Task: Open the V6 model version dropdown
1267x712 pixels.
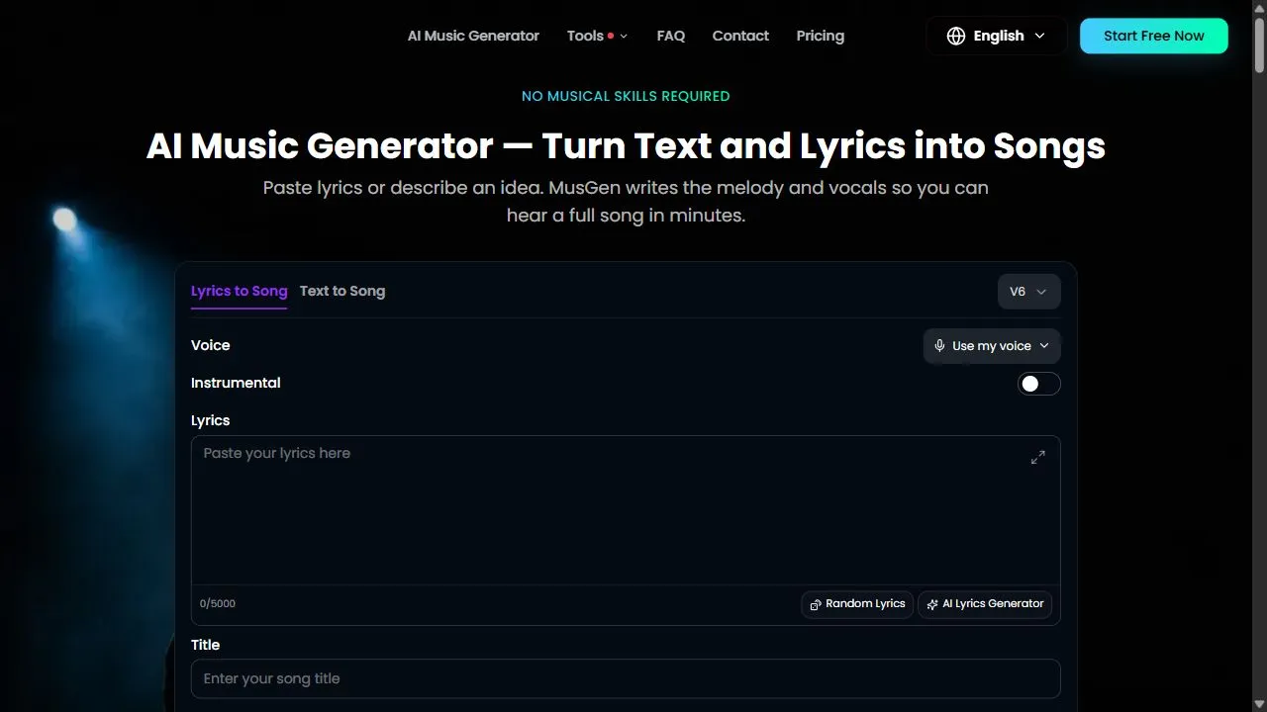Action: tap(1029, 292)
